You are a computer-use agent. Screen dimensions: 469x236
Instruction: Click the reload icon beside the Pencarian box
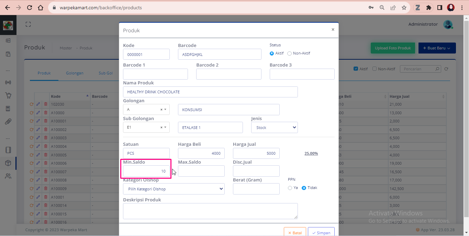[446, 69]
